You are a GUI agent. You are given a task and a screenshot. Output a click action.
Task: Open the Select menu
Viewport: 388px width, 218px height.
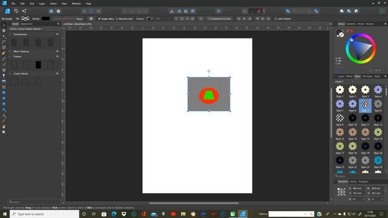click(x=53, y=4)
